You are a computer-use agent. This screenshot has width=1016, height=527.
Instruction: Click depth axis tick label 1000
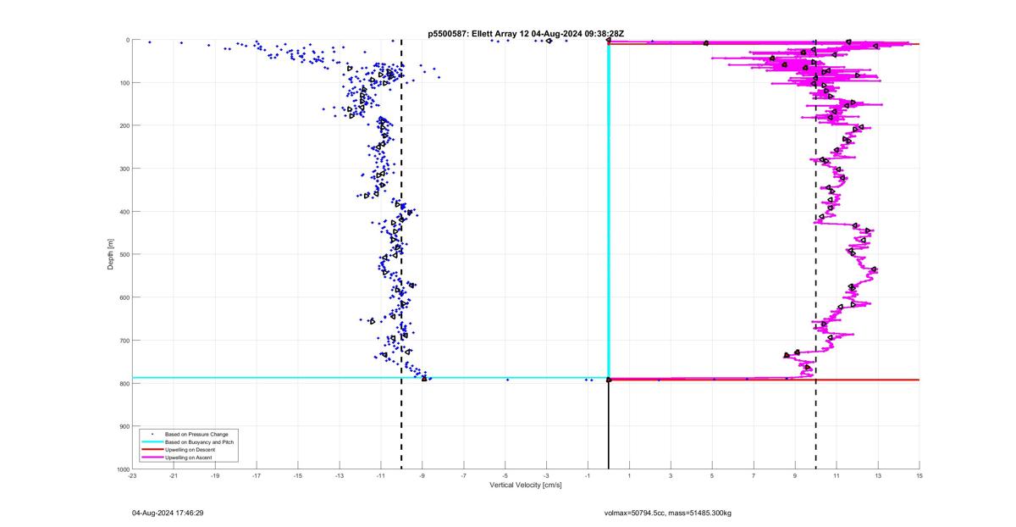[122, 469]
